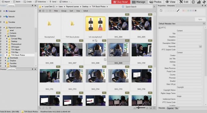The height and width of the screenshot is (113, 207).
Task: Pin the Preview panel
Action: point(32,69)
